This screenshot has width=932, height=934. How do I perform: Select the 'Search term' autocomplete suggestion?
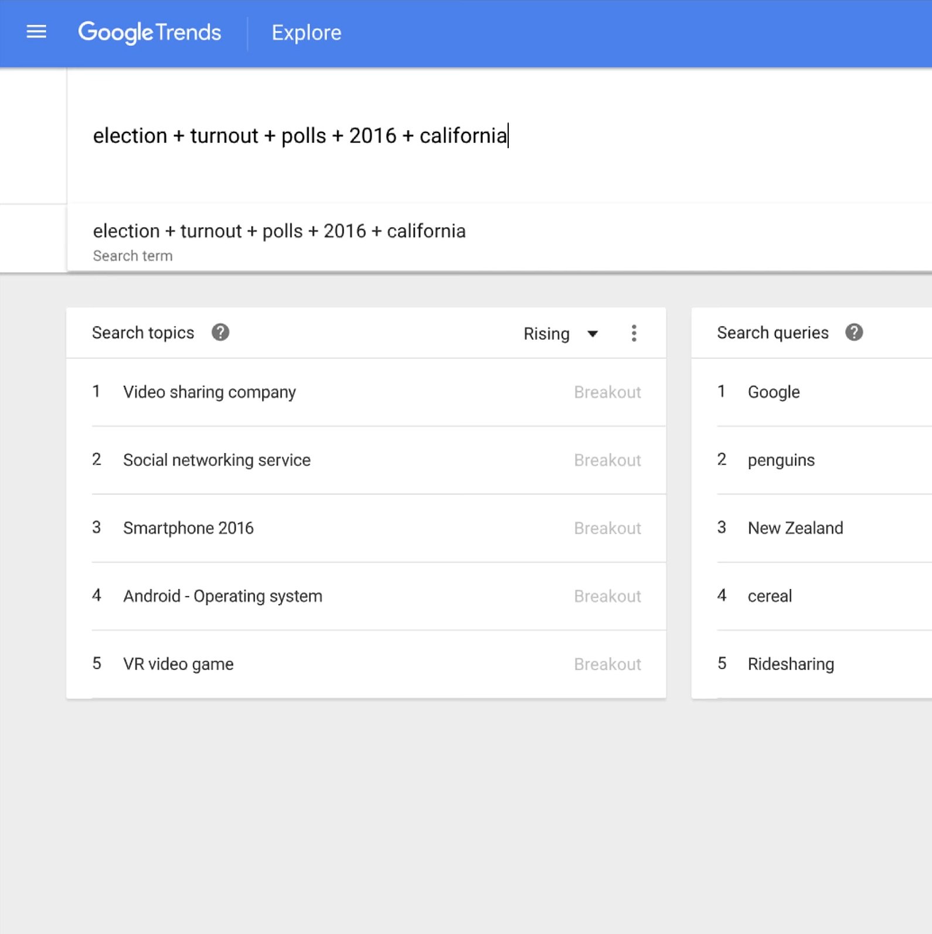[x=499, y=238]
